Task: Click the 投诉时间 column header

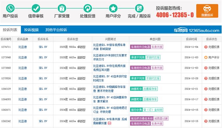Action: click(x=192, y=39)
